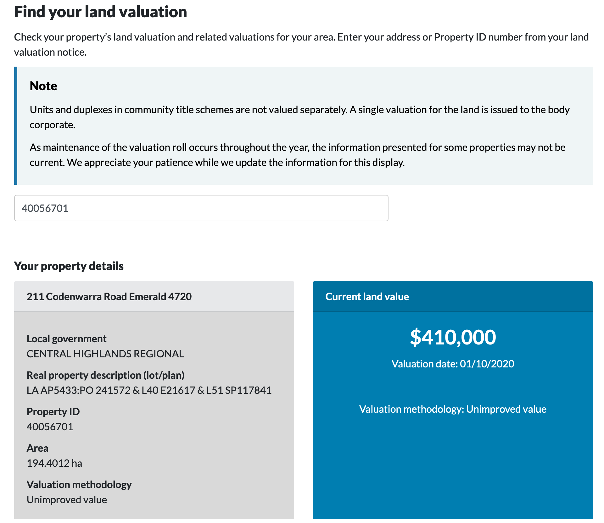Select the Property ID 40056701 in property details

point(50,426)
